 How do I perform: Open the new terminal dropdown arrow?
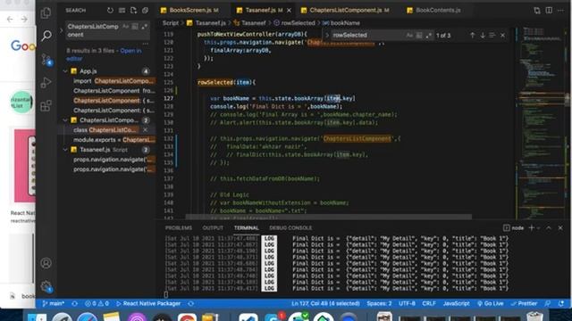[x=538, y=228]
